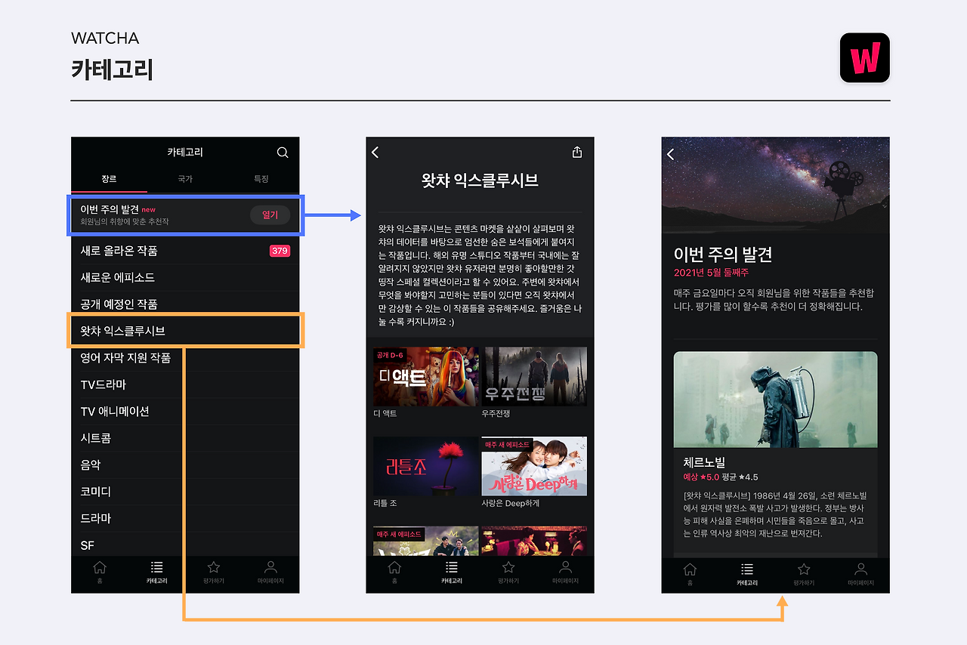Tap the 리틀 조 caption
Image resolution: width=967 pixels, height=645 pixels.
386,503
